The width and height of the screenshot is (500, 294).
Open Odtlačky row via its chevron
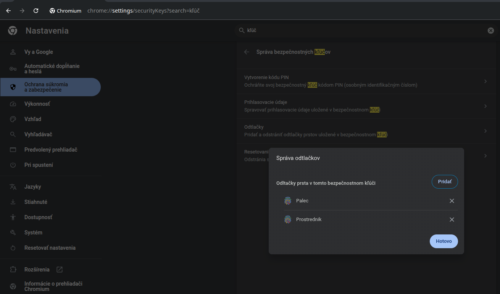pos(485,131)
